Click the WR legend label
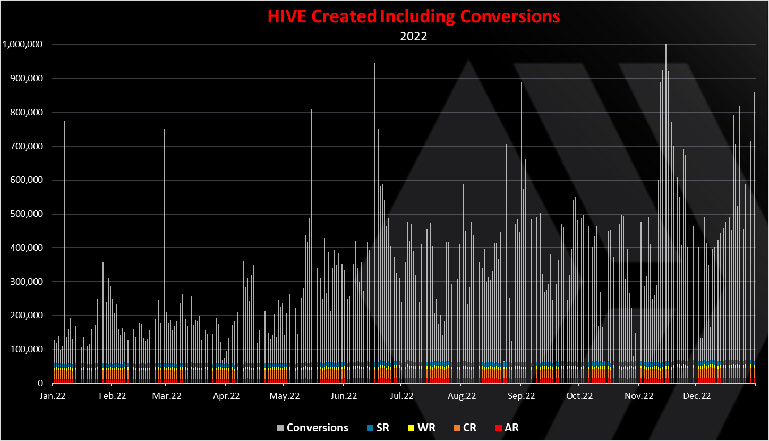The width and height of the screenshot is (769, 441). [425, 428]
